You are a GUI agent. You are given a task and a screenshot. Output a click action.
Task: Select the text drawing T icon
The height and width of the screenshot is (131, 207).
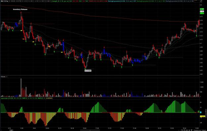pyautogui.click(x=191, y=130)
